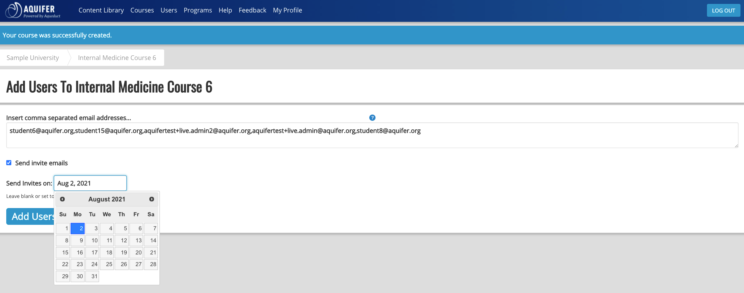744x293 pixels.
Task: Select August 8 in calendar
Action: (x=63, y=240)
